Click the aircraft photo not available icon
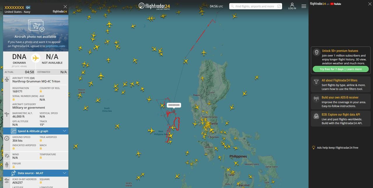 point(36,26)
